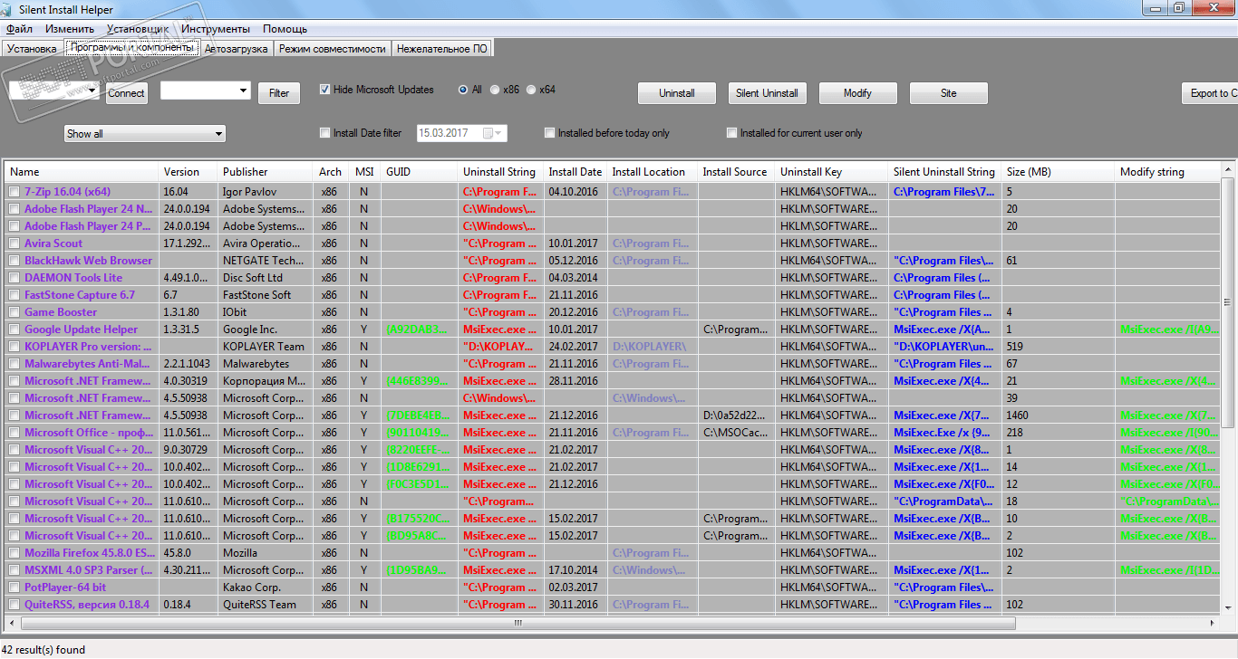Select the KOPLAYER Pro version entry
Screen dimensions: 1238x659
click(88, 347)
